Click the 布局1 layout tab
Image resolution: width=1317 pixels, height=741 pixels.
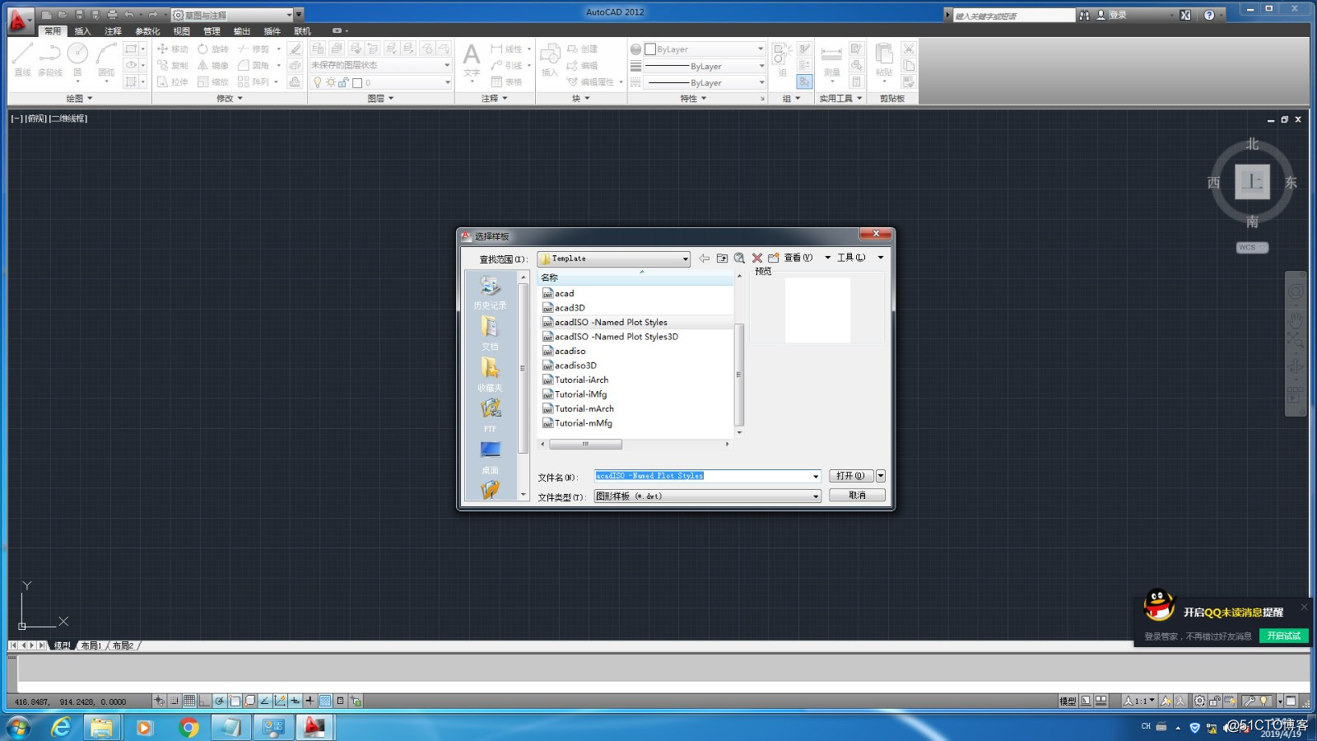(91, 645)
